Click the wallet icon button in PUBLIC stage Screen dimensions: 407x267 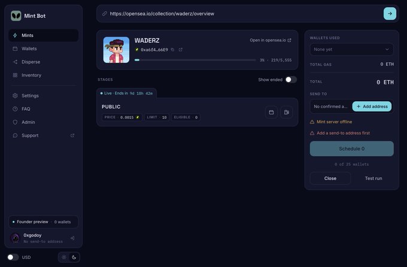272,112
